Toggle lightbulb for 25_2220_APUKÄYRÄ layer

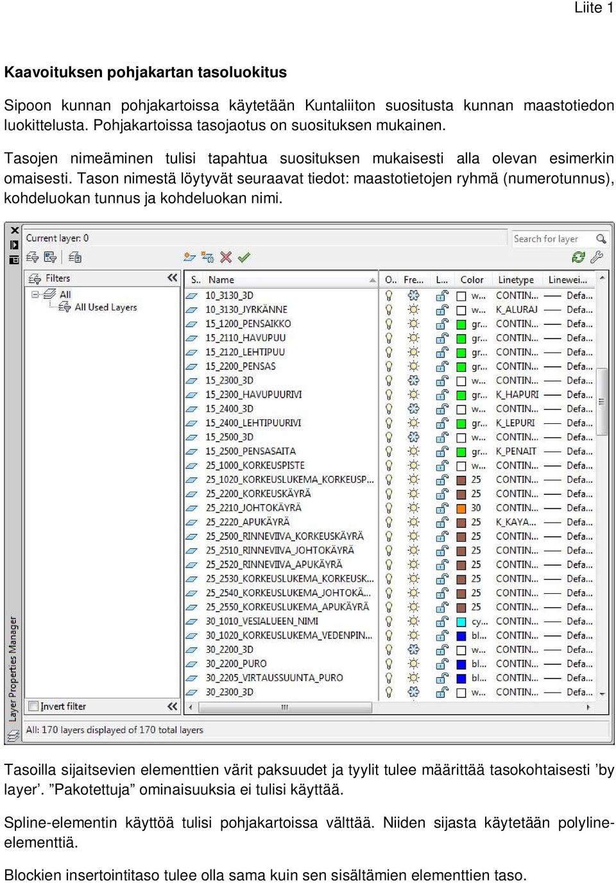[389, 522]
